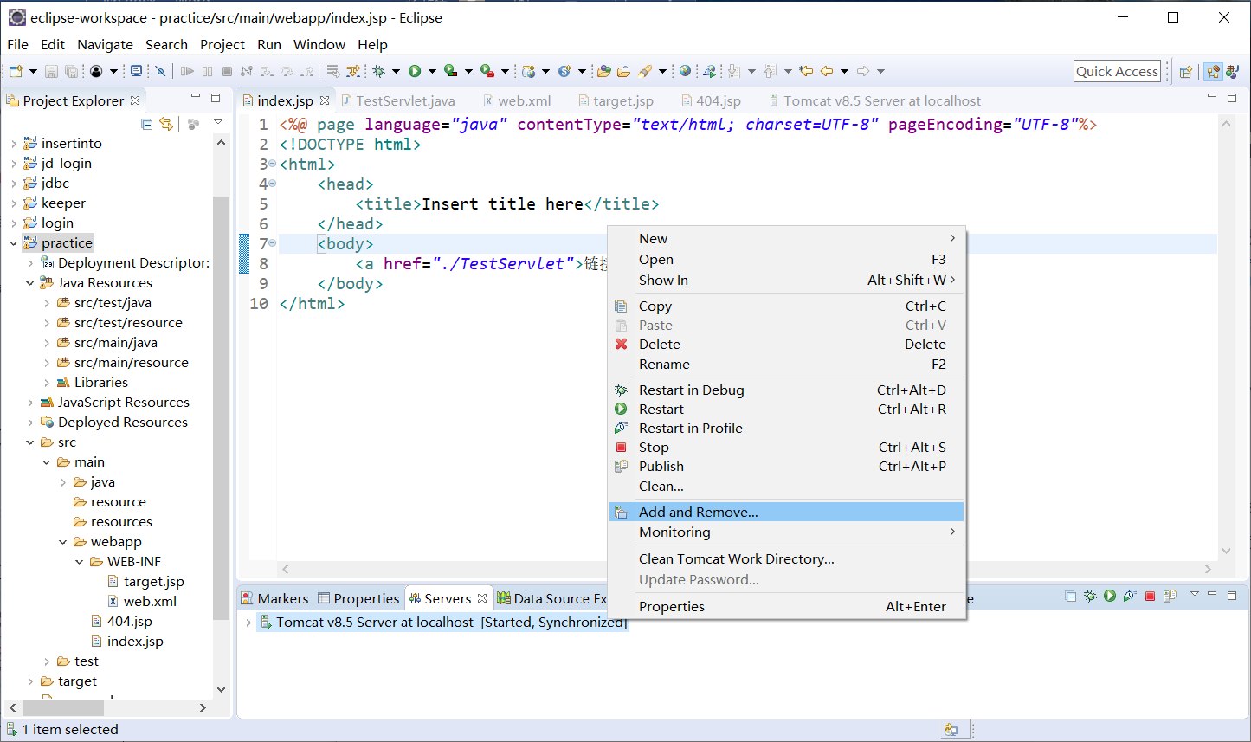Collapse fold marker on head line 4
Viewport: 1251px width, 742px height.
(272, 184)
